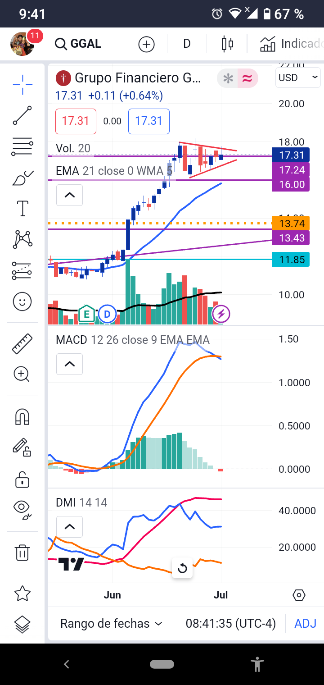324x685 pixels.
Task: Toggle magnet mode for drawings
Action: click(22, 416)
